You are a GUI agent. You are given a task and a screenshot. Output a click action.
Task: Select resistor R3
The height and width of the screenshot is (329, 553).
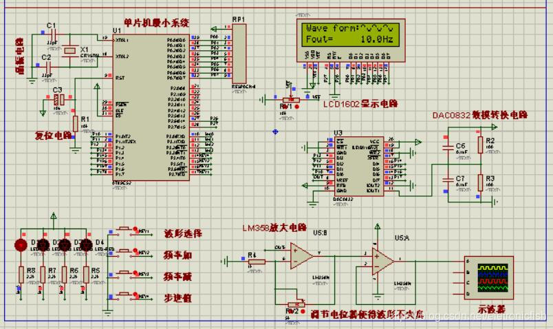click(480, 182)
